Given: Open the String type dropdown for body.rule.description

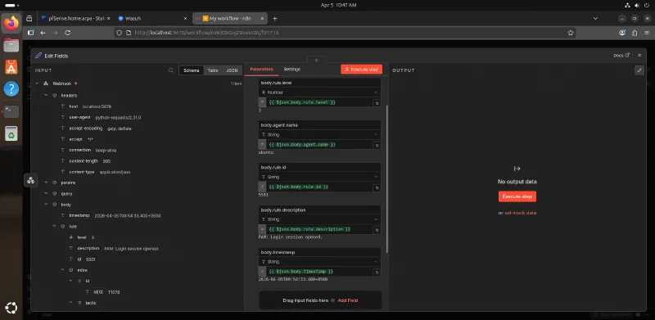Looking at the screenshot, I should (319, 219).
